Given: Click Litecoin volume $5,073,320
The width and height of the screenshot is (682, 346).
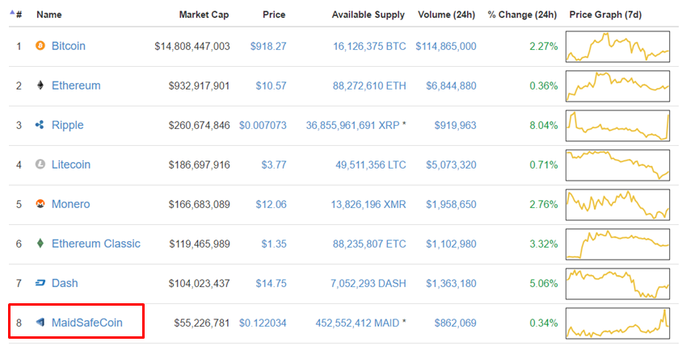Looking at the screenshot, I should tap(451, 165).
